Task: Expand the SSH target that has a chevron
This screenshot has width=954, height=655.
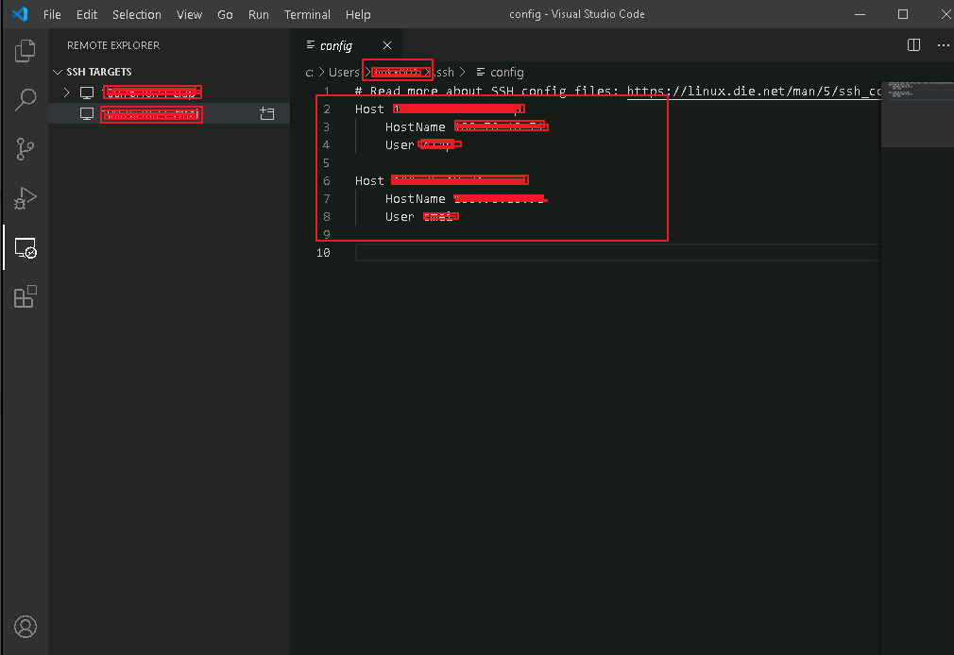Action: click(x=67, y=92)
